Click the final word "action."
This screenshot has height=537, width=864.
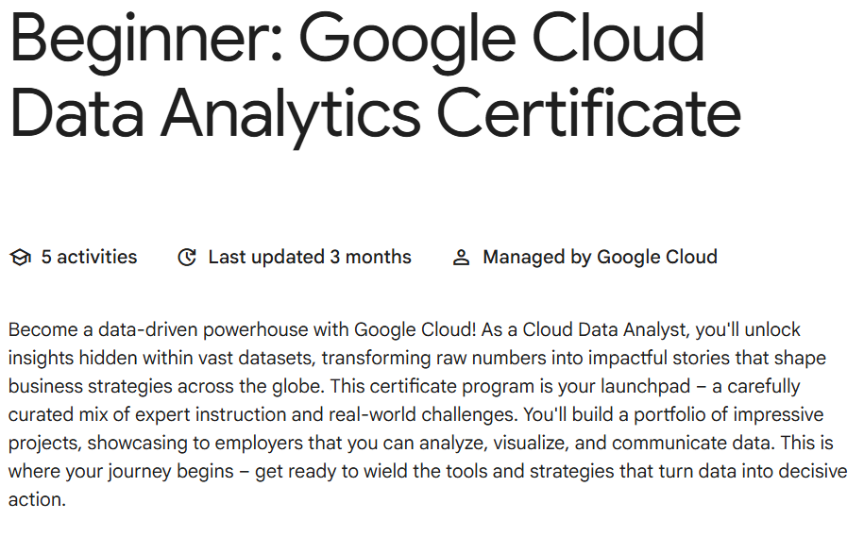click(x=37, y=500)
